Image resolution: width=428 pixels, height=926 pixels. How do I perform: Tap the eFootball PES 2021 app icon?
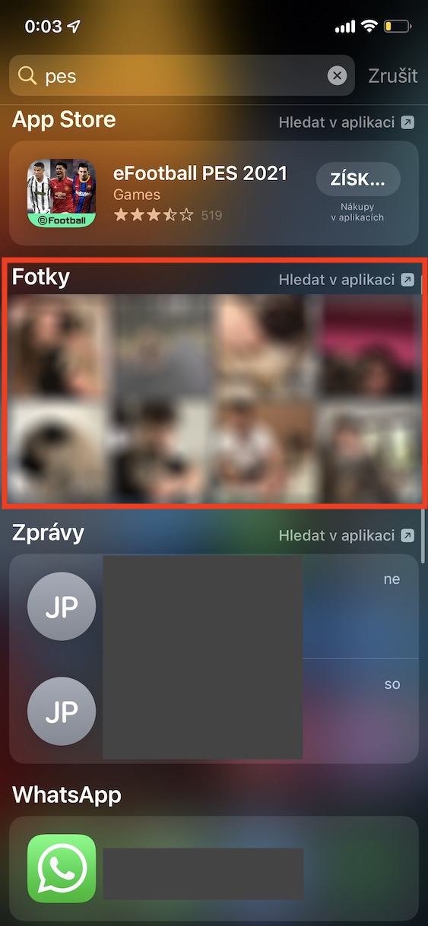coord(62,193)
